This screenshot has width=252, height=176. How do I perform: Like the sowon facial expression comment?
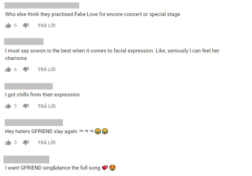pyautogui.click(x=8, y=69)
